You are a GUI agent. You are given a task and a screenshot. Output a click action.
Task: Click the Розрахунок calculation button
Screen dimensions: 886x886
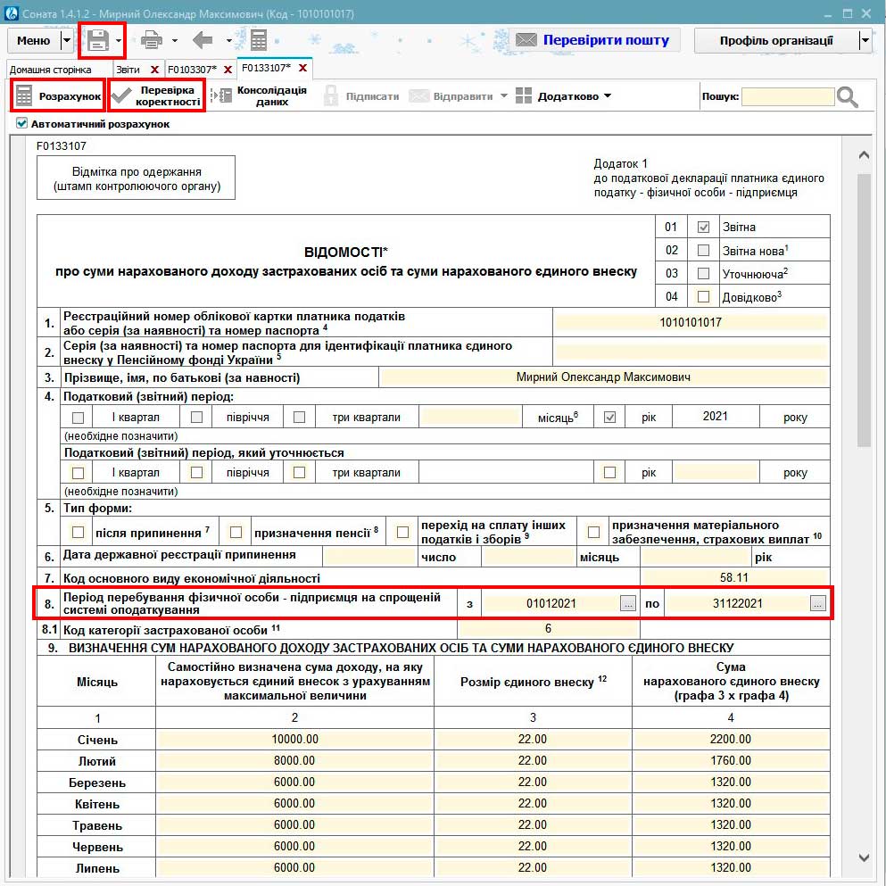(58, 95)
